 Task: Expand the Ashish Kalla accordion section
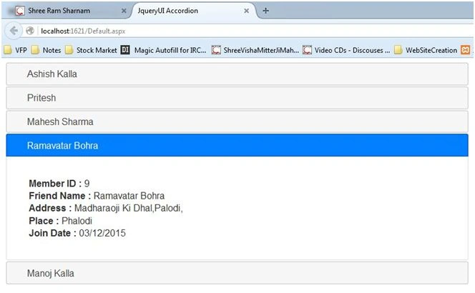pyautogui.click(x=237, y=74)
